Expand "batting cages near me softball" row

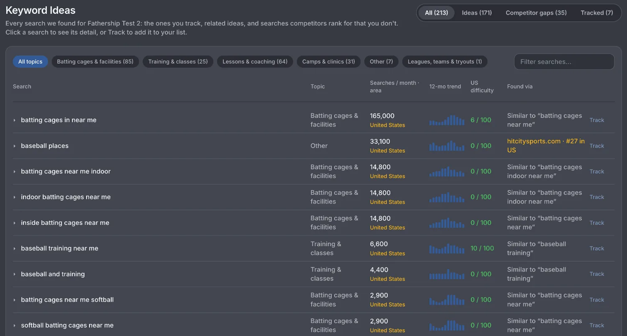pos(14,300)
